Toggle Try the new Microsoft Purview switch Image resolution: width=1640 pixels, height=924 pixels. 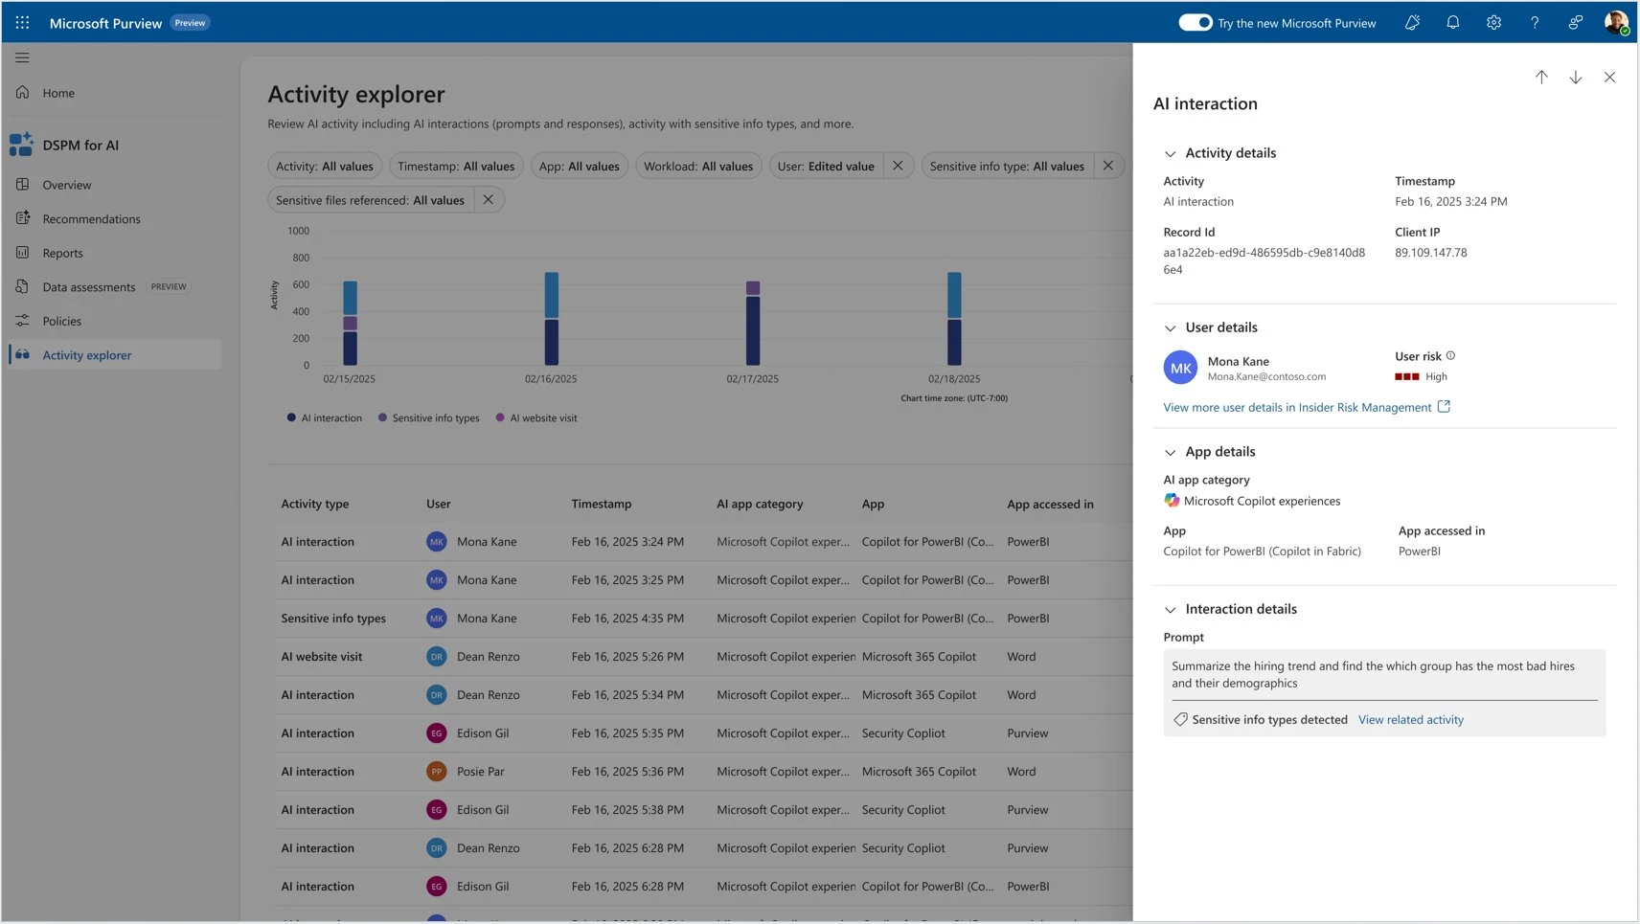point(1195,22)
